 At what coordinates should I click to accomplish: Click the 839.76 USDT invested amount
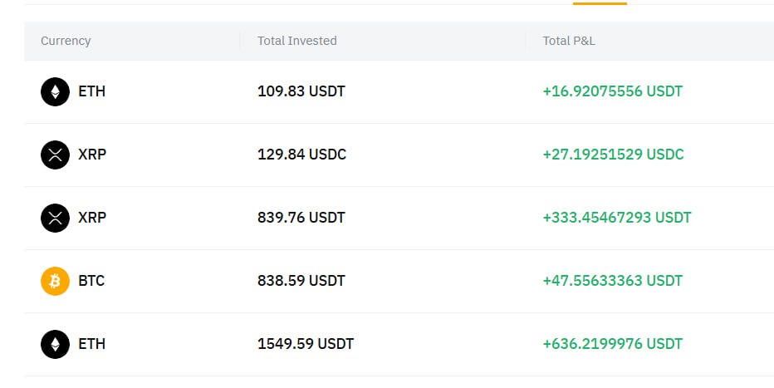tap(301, 218)
